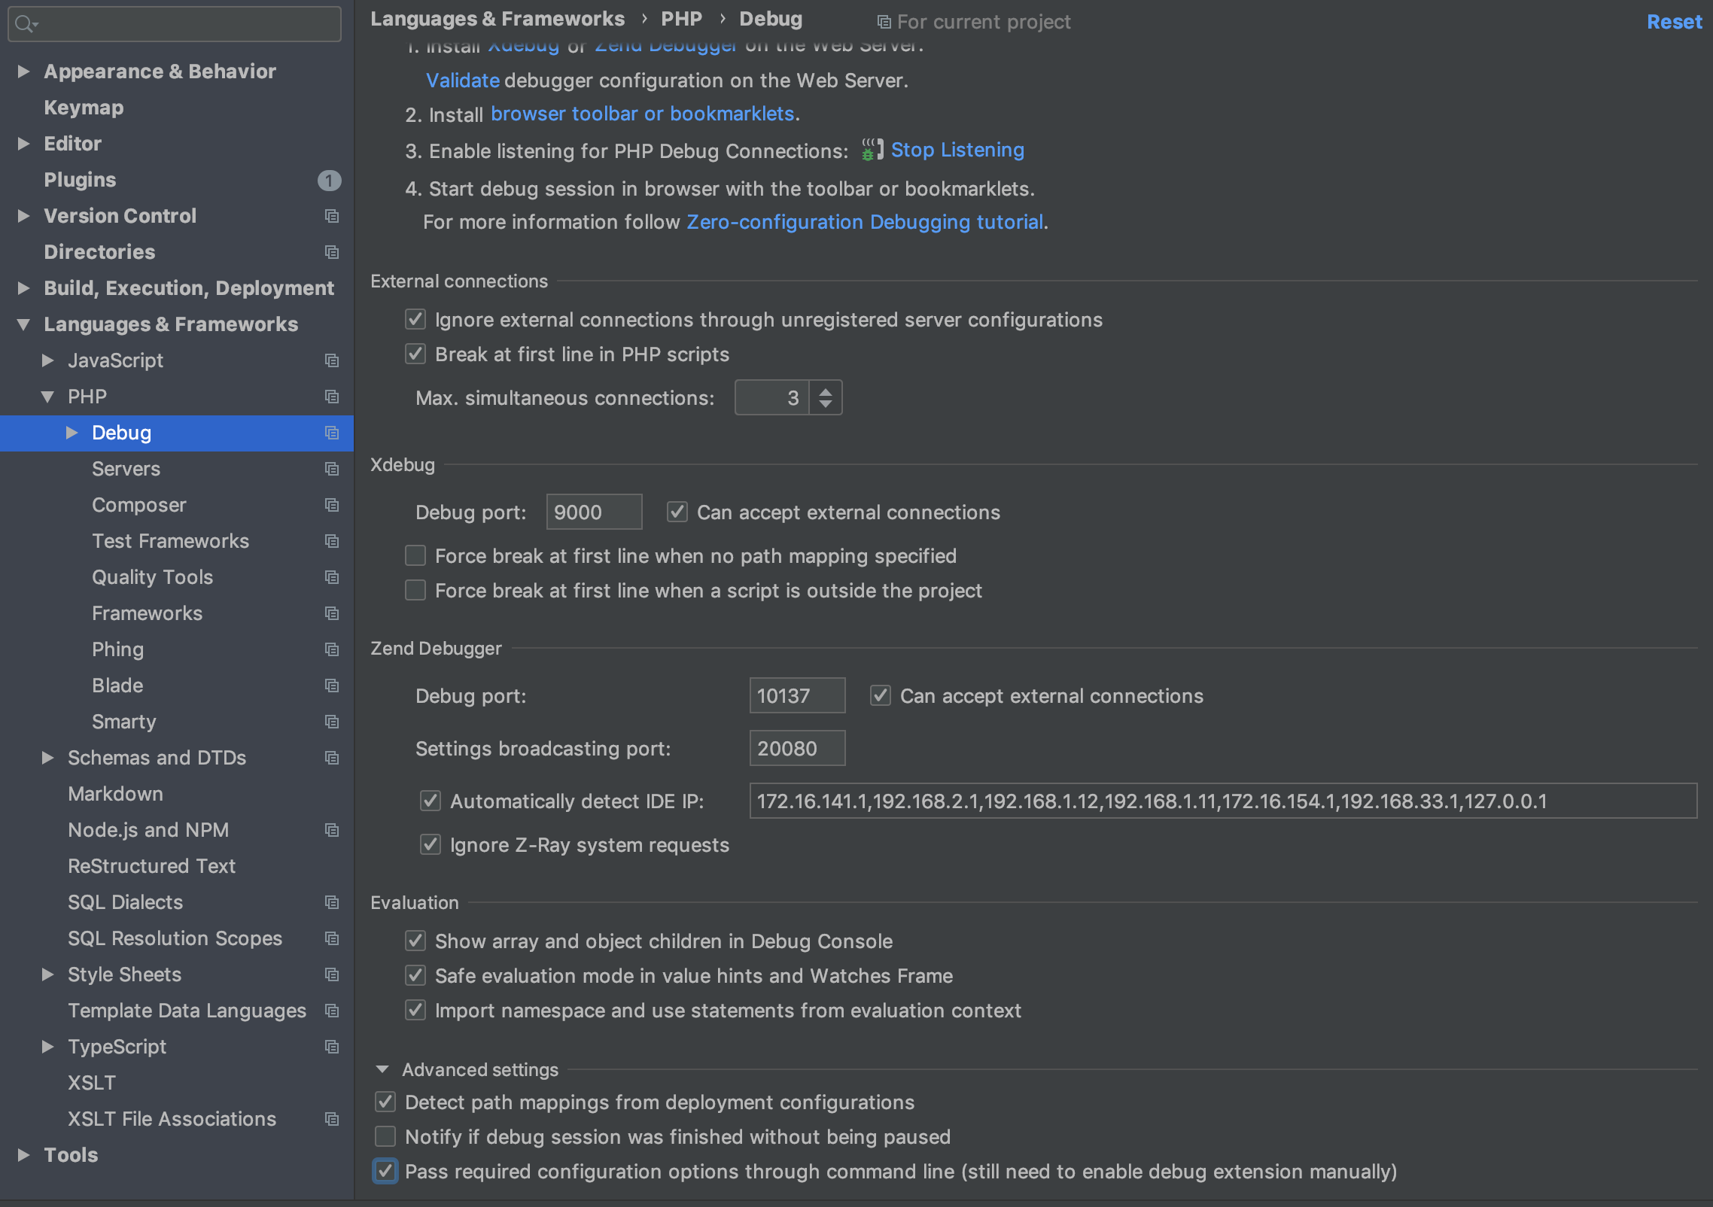Click the Xdebug debug port input field
The width and height of the screenshot is (1713, 1207).
[591, 511]
